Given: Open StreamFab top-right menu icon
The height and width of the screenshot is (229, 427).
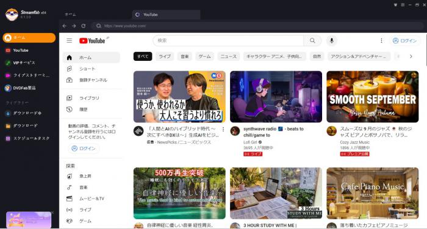Looking at the screenshot, I should pos(403,5).
